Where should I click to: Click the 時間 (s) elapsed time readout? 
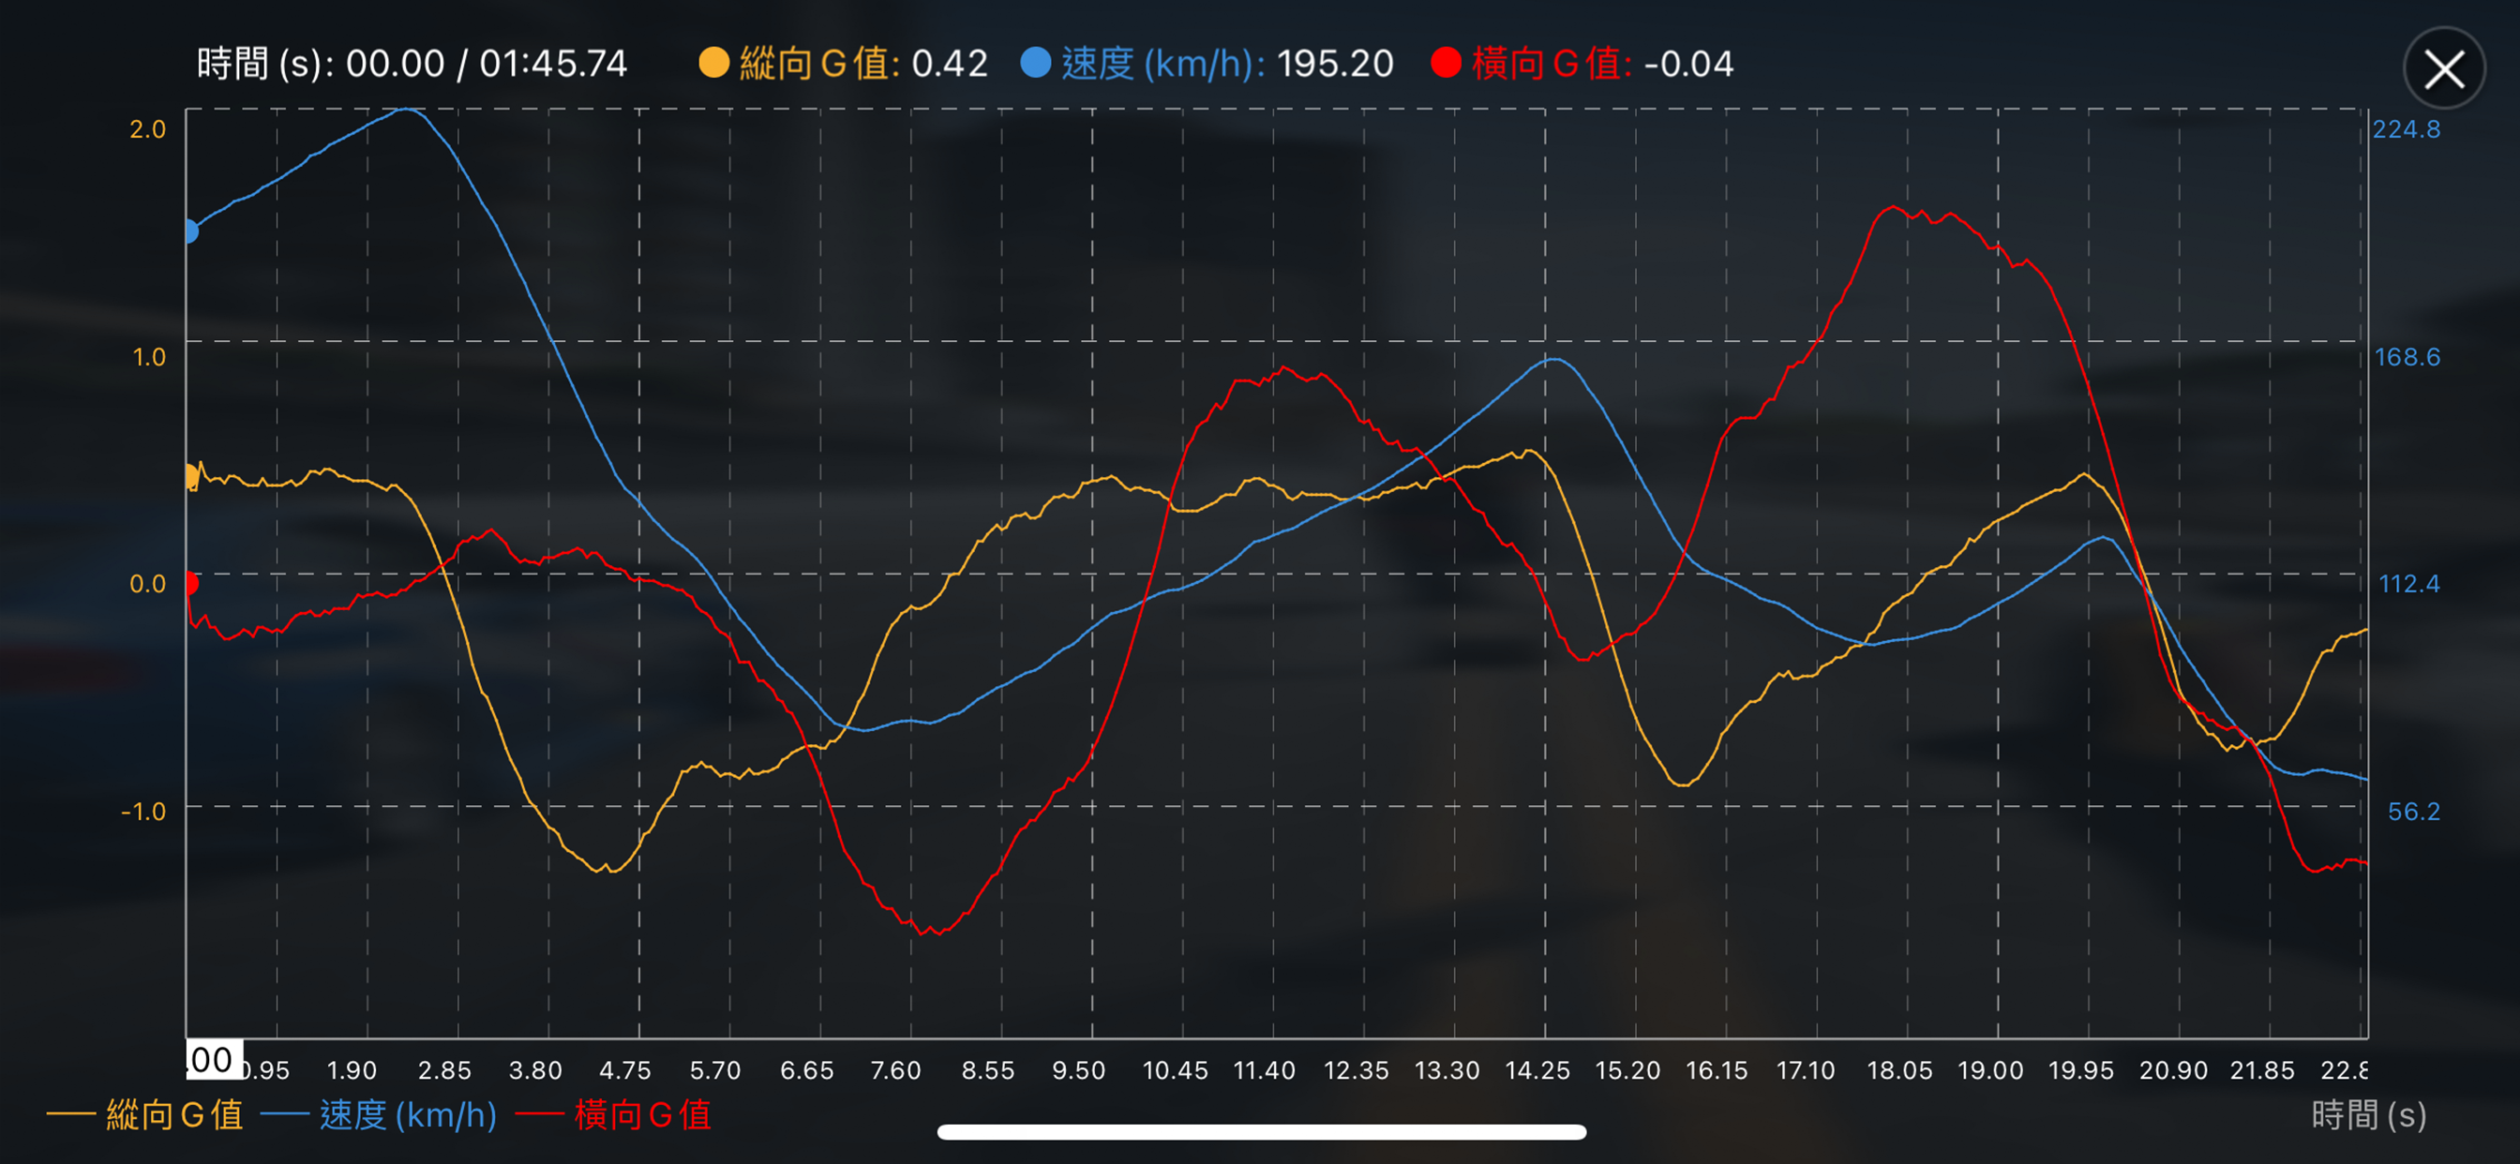[x=411, y=65]
